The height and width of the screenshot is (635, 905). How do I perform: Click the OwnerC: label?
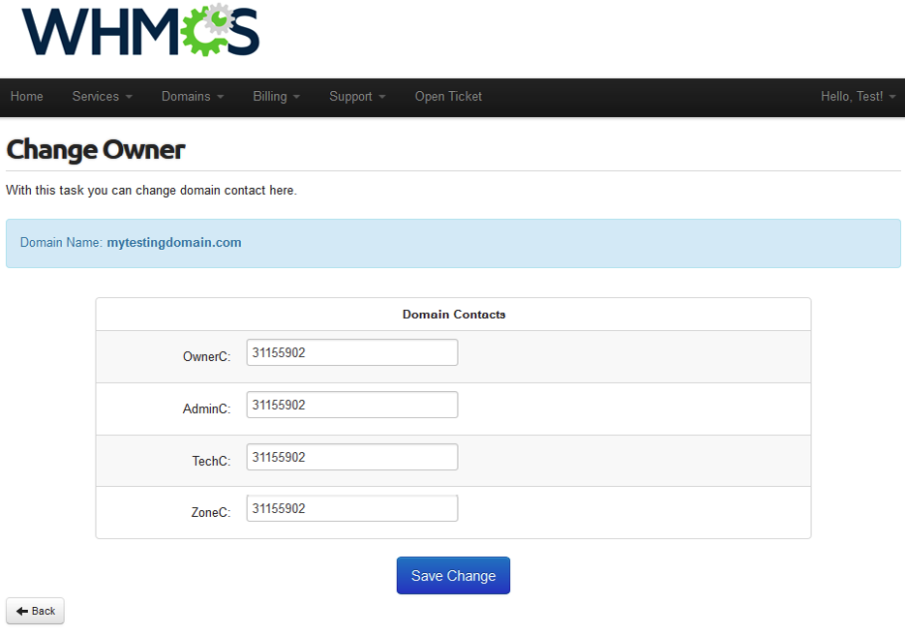(206, 357)
